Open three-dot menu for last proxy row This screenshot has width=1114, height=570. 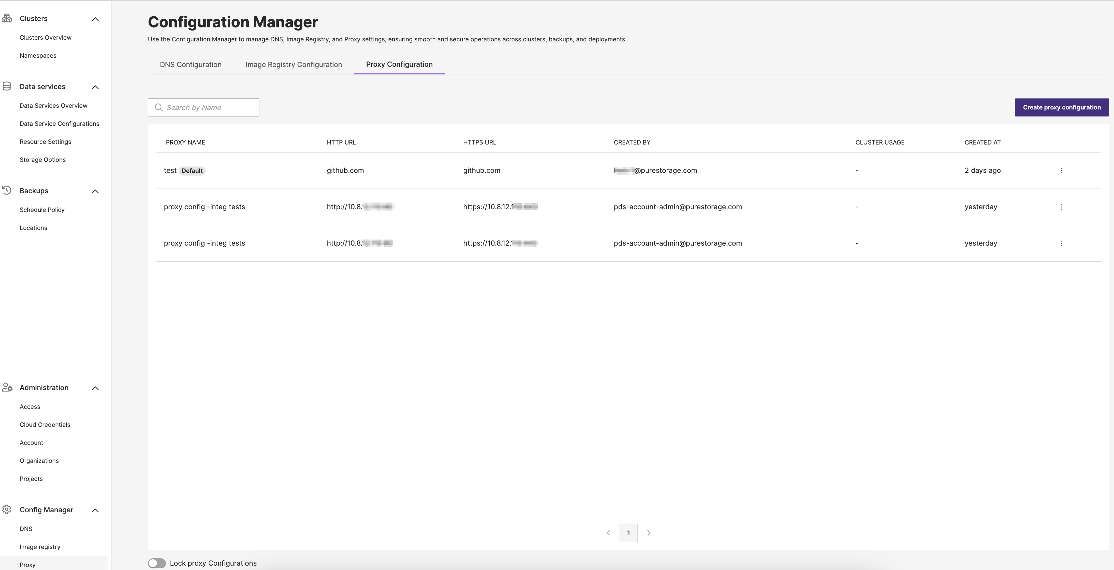1061,243
